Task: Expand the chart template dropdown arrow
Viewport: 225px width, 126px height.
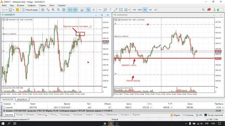Action: point(13,10)
